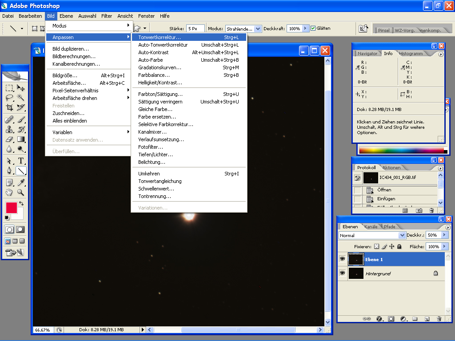Select the Clone Stamp tool
This screenshot has height=341, width=455.
(9, 129)
